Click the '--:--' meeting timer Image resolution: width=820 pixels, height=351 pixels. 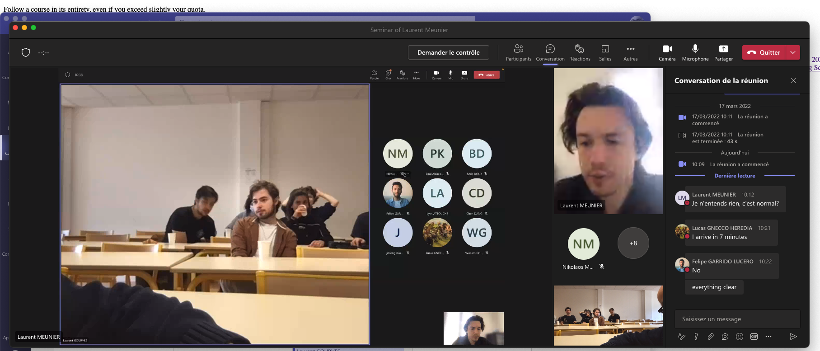43,52
